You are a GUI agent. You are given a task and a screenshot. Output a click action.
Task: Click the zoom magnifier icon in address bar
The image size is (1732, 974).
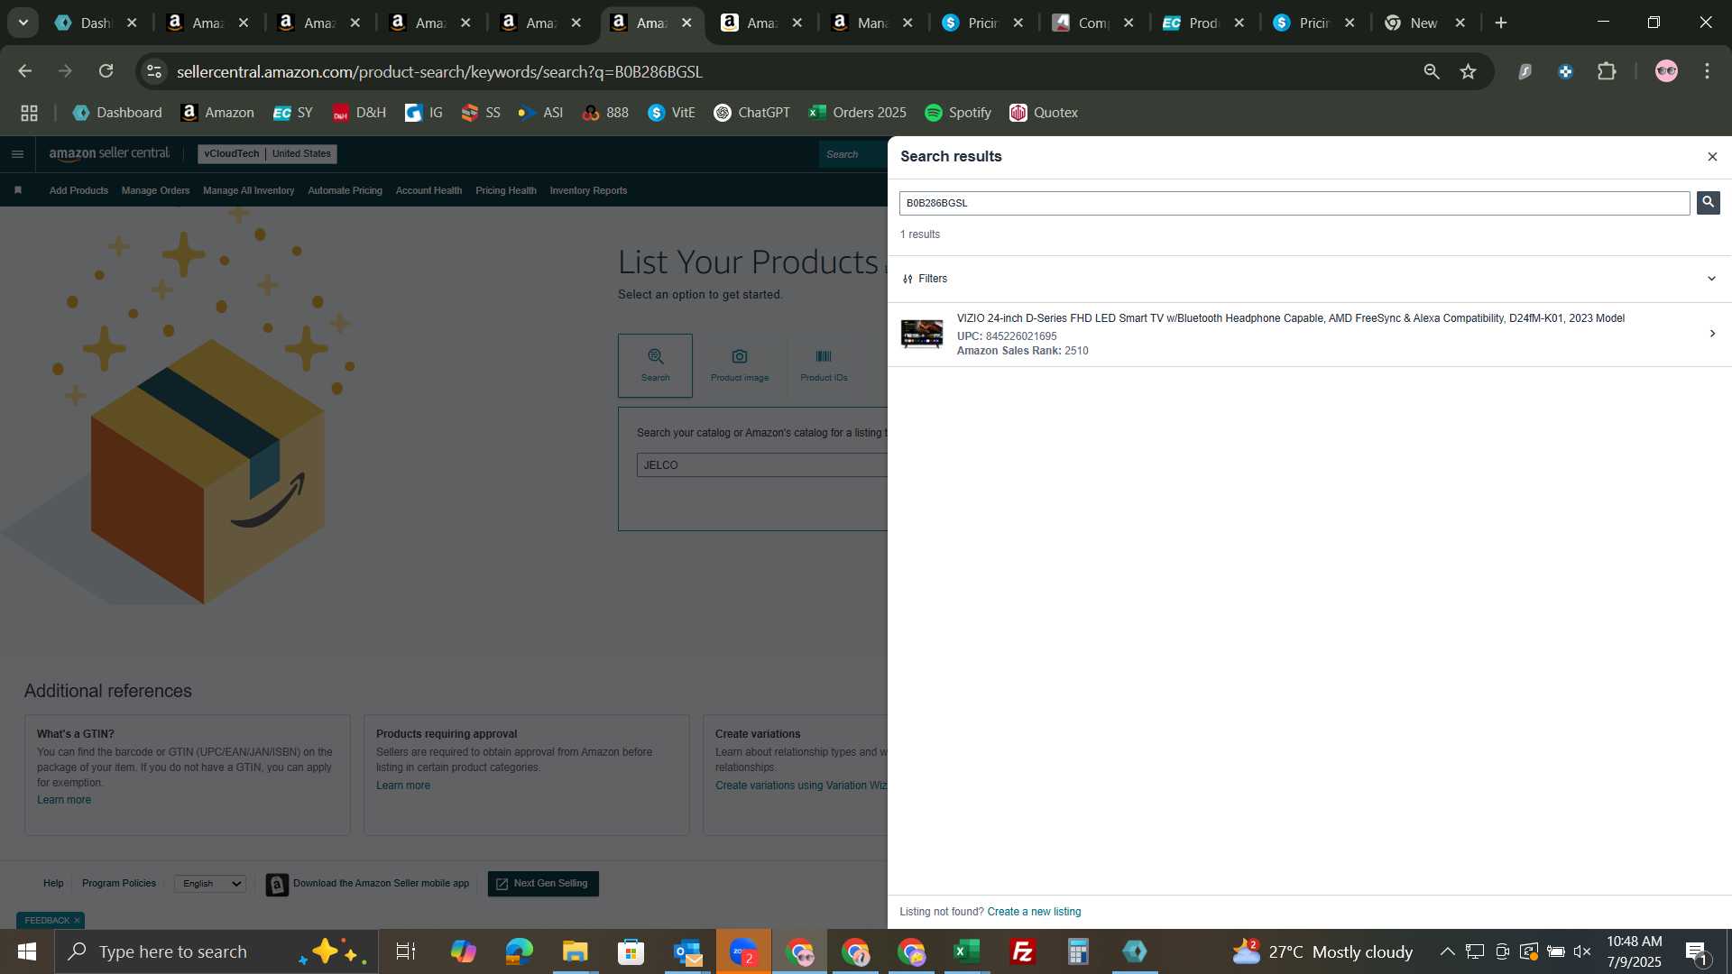point(1432,71)
